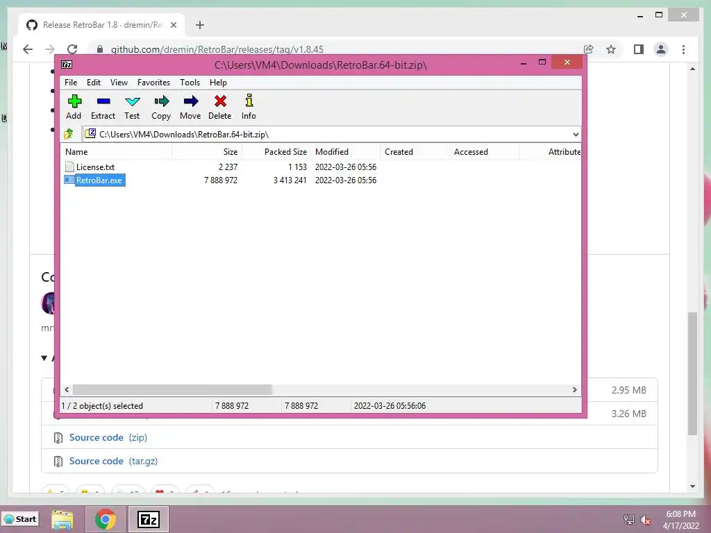Click the 7z icon in window title bar

67,65
